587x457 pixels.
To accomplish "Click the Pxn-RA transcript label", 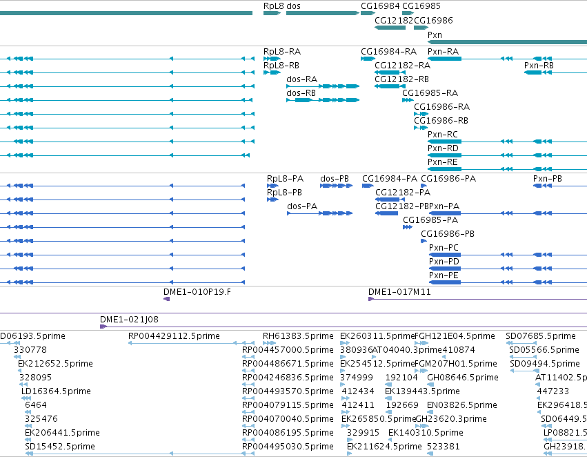I will pyautogui.click(x=444, y=51).
